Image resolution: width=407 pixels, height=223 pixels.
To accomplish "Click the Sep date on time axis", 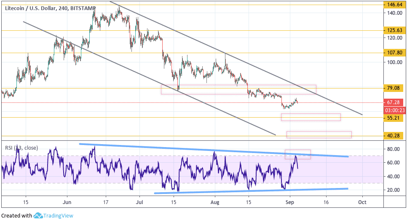I will [290, 202].
